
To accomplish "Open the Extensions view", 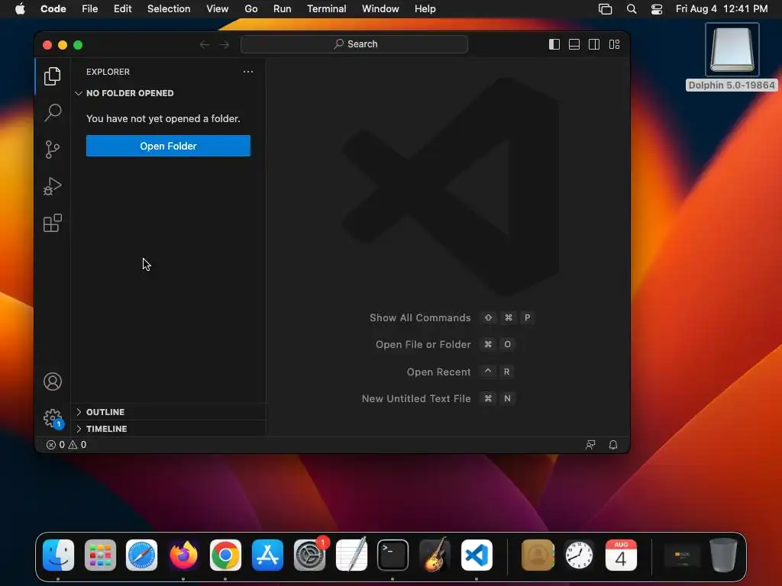I will click(x=53, y=223).
